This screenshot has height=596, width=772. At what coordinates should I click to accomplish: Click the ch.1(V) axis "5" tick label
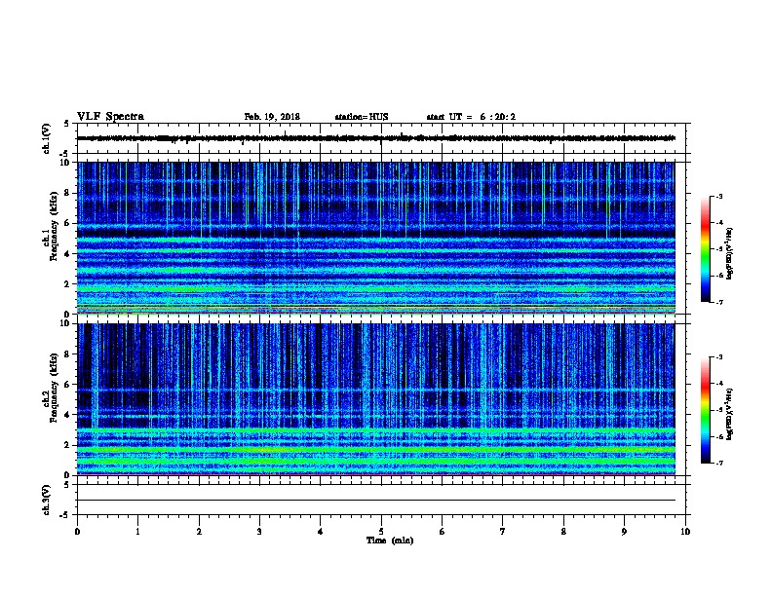pyautogui.click(x=67, y=124)
